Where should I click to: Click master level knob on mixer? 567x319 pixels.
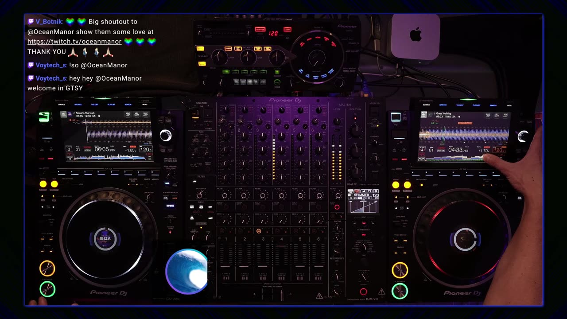337,121
